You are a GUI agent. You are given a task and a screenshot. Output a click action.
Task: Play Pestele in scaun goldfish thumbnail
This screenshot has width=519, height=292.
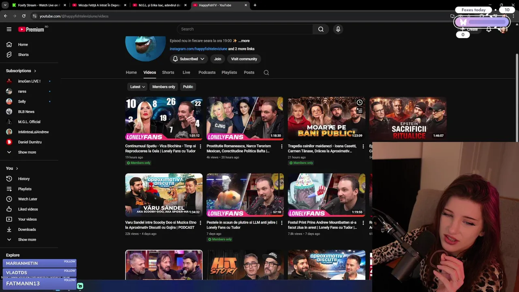[x=245, y=195]
